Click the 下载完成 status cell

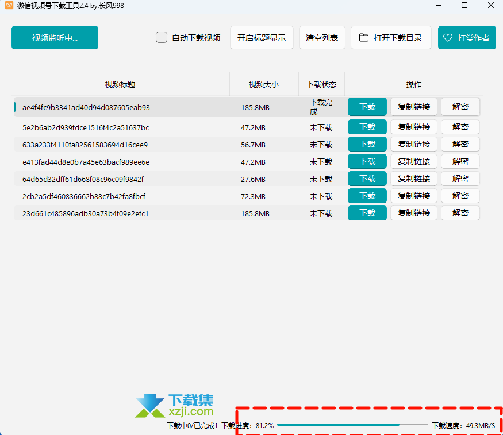click(321, 107)
